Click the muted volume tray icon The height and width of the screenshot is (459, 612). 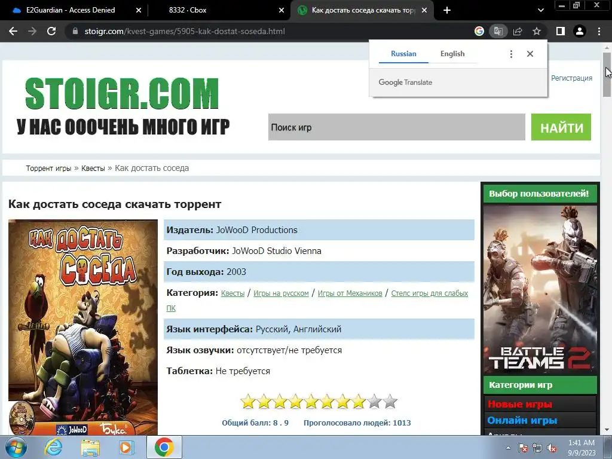552,448
